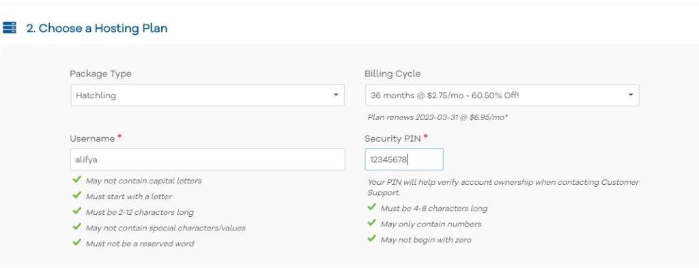699x268 pixels.
Task: Click the text Must start with a letter
Action: tap(129, 196)
